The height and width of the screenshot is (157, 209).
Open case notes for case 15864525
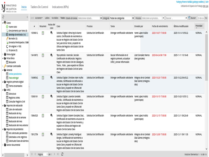point(51,115)
